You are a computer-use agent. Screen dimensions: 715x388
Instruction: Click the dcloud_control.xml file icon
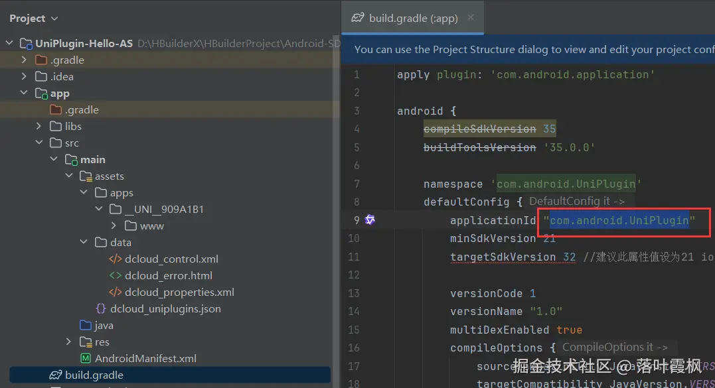point(116,259)
